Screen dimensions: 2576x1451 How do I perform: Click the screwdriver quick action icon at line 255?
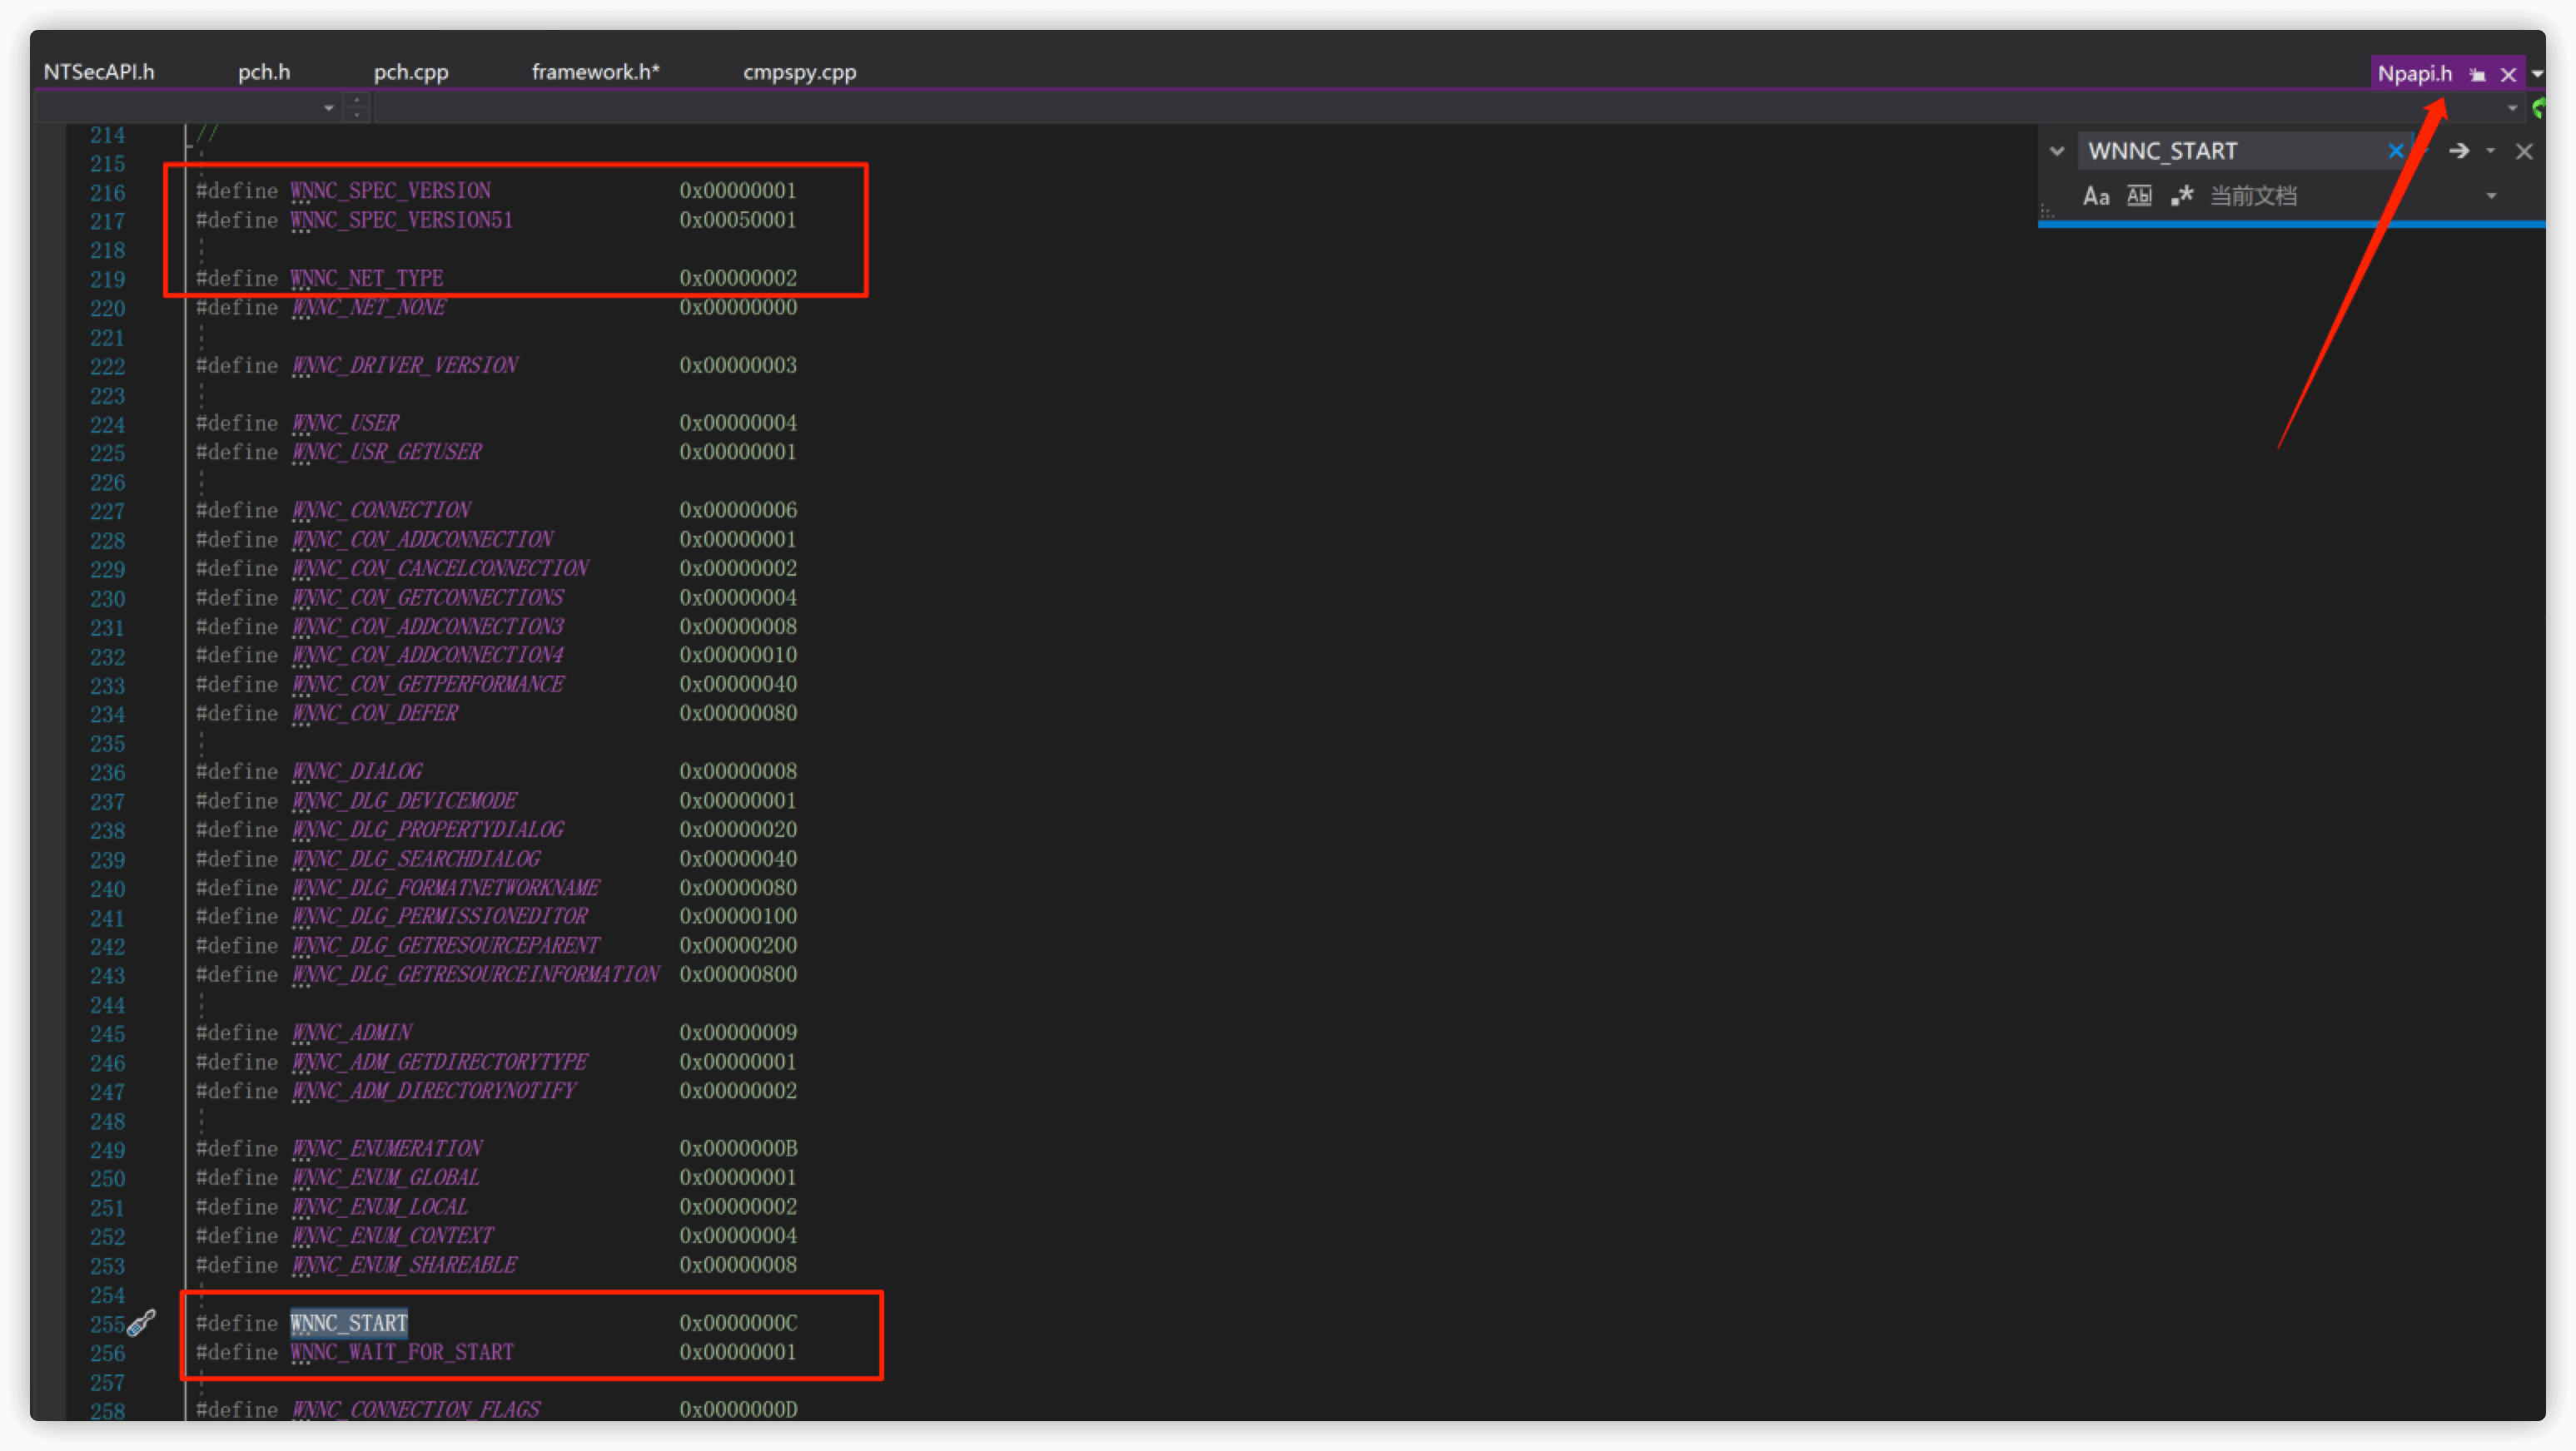click(142, 1323)
